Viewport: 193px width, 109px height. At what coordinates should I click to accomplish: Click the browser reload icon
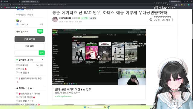pyautogui.click(x=7, y=5)
